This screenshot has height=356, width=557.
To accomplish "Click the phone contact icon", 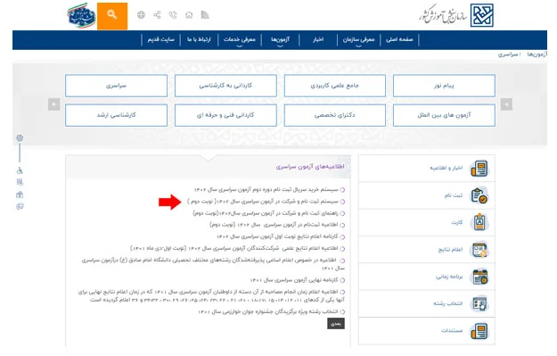I will click(173, 15).
